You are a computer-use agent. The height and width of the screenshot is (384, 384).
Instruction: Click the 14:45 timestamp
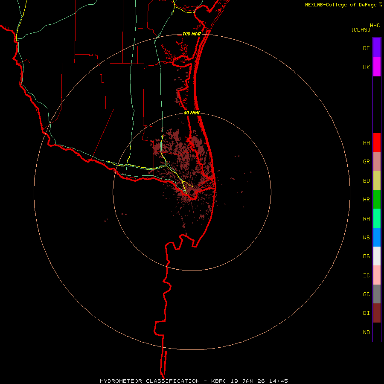pyautogui.click(x=279, y=381)
